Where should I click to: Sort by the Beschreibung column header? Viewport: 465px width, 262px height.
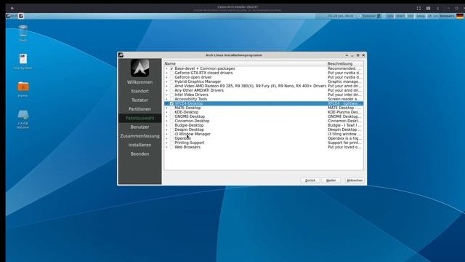(345, 63)
